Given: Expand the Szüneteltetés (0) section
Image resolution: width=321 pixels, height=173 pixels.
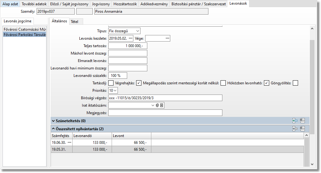Looking at the screenshot, I should click(x=53, y=121).
